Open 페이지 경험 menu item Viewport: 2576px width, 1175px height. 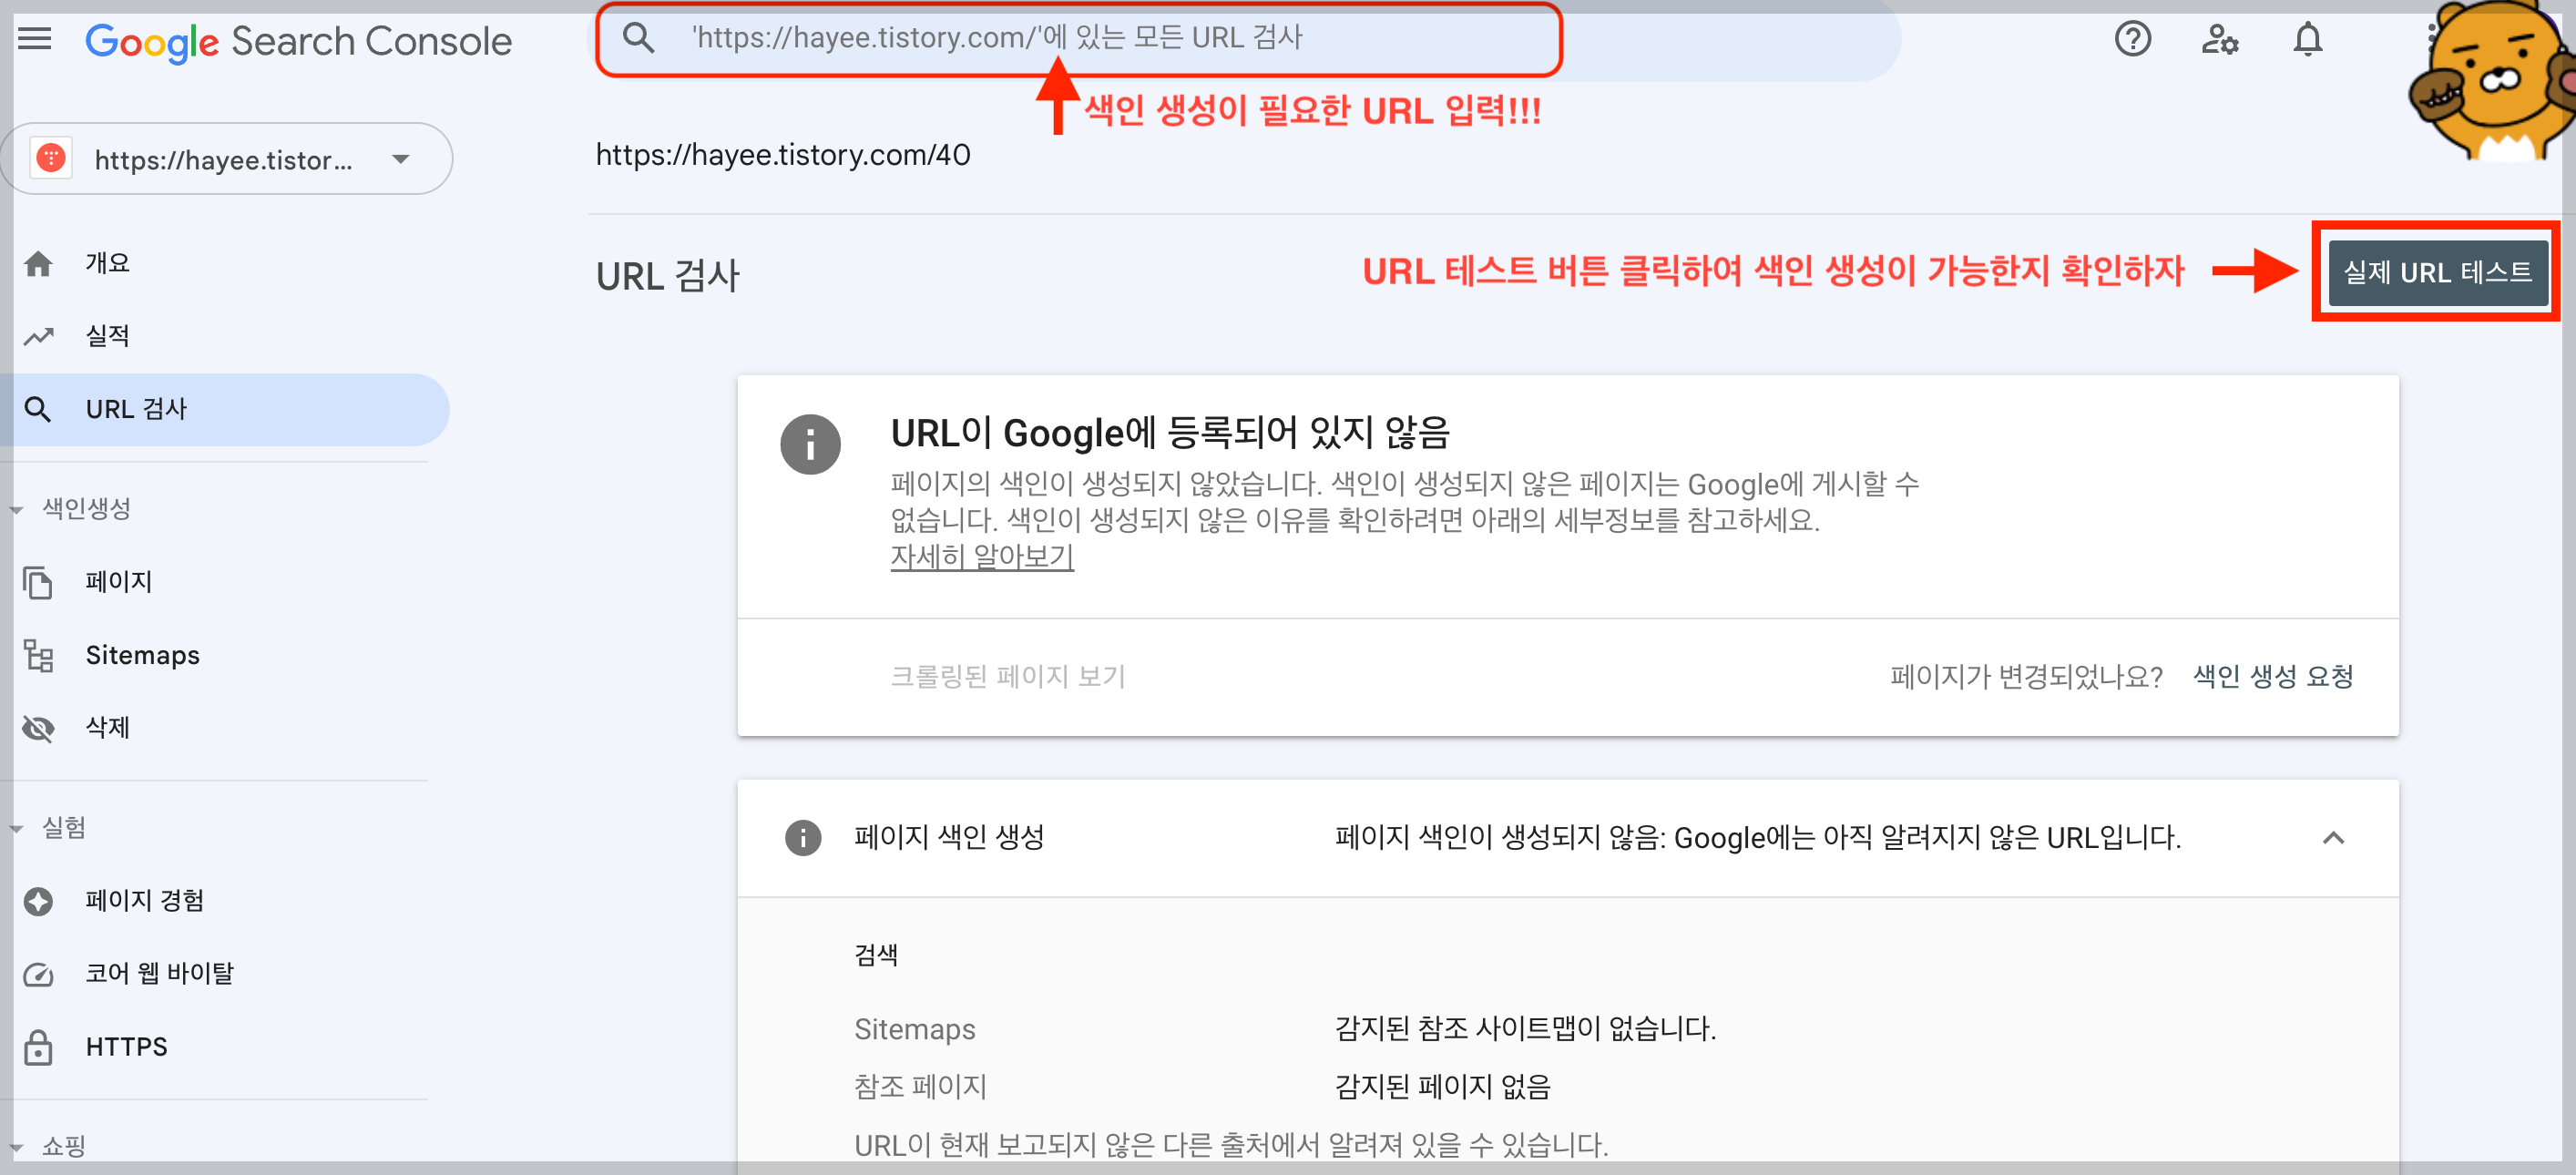[144, 900]
